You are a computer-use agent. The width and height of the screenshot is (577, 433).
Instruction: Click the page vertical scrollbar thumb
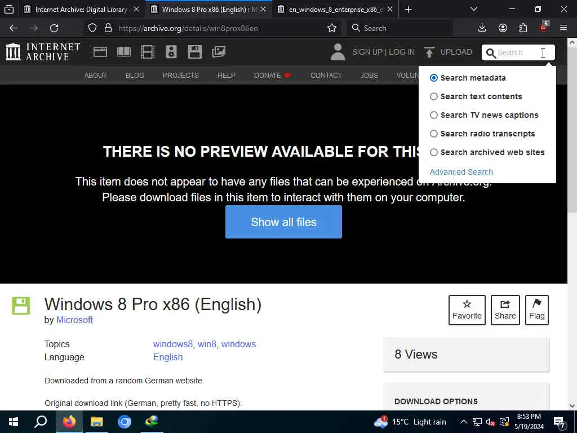point(572,129)
